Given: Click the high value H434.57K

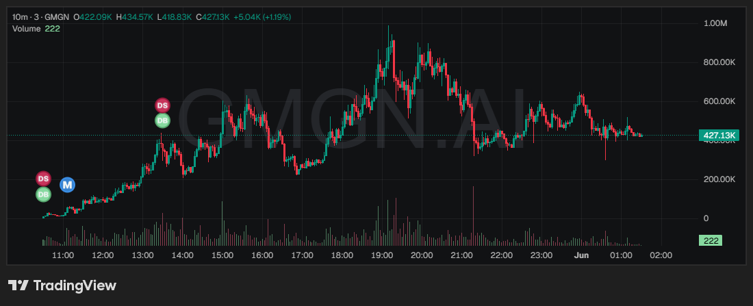Looking at the screenshot, I should (x=134, y=17).
